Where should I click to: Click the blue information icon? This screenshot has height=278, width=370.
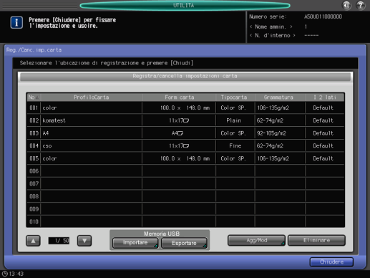pos(16,23)
